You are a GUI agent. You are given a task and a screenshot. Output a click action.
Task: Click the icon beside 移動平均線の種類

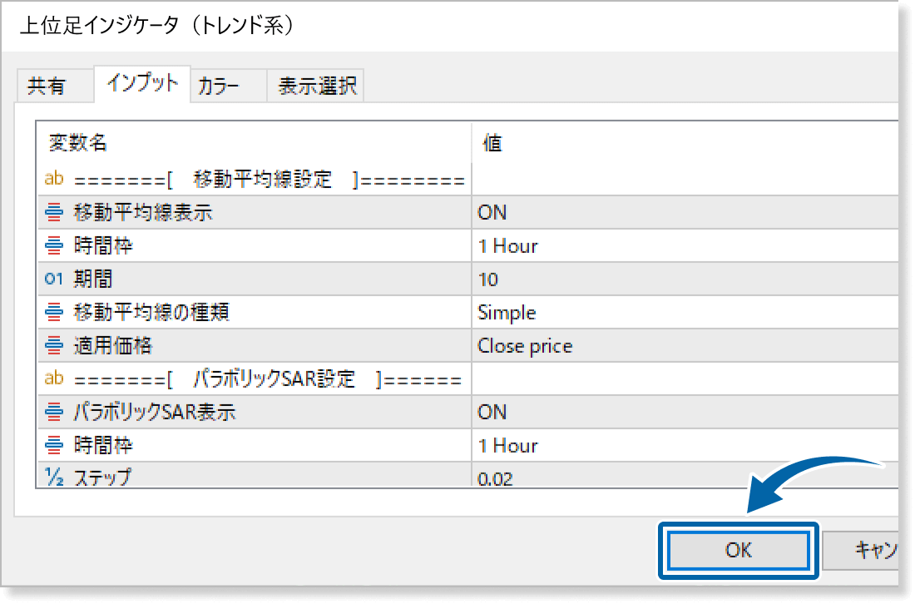[54, 313]
